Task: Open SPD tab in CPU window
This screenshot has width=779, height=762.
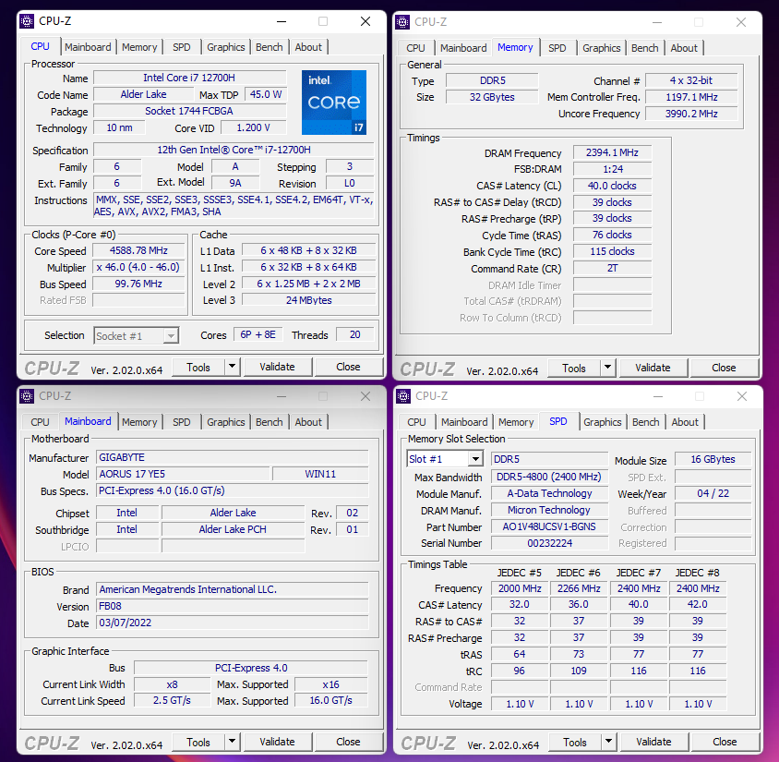Action: (x=182, y=47)
